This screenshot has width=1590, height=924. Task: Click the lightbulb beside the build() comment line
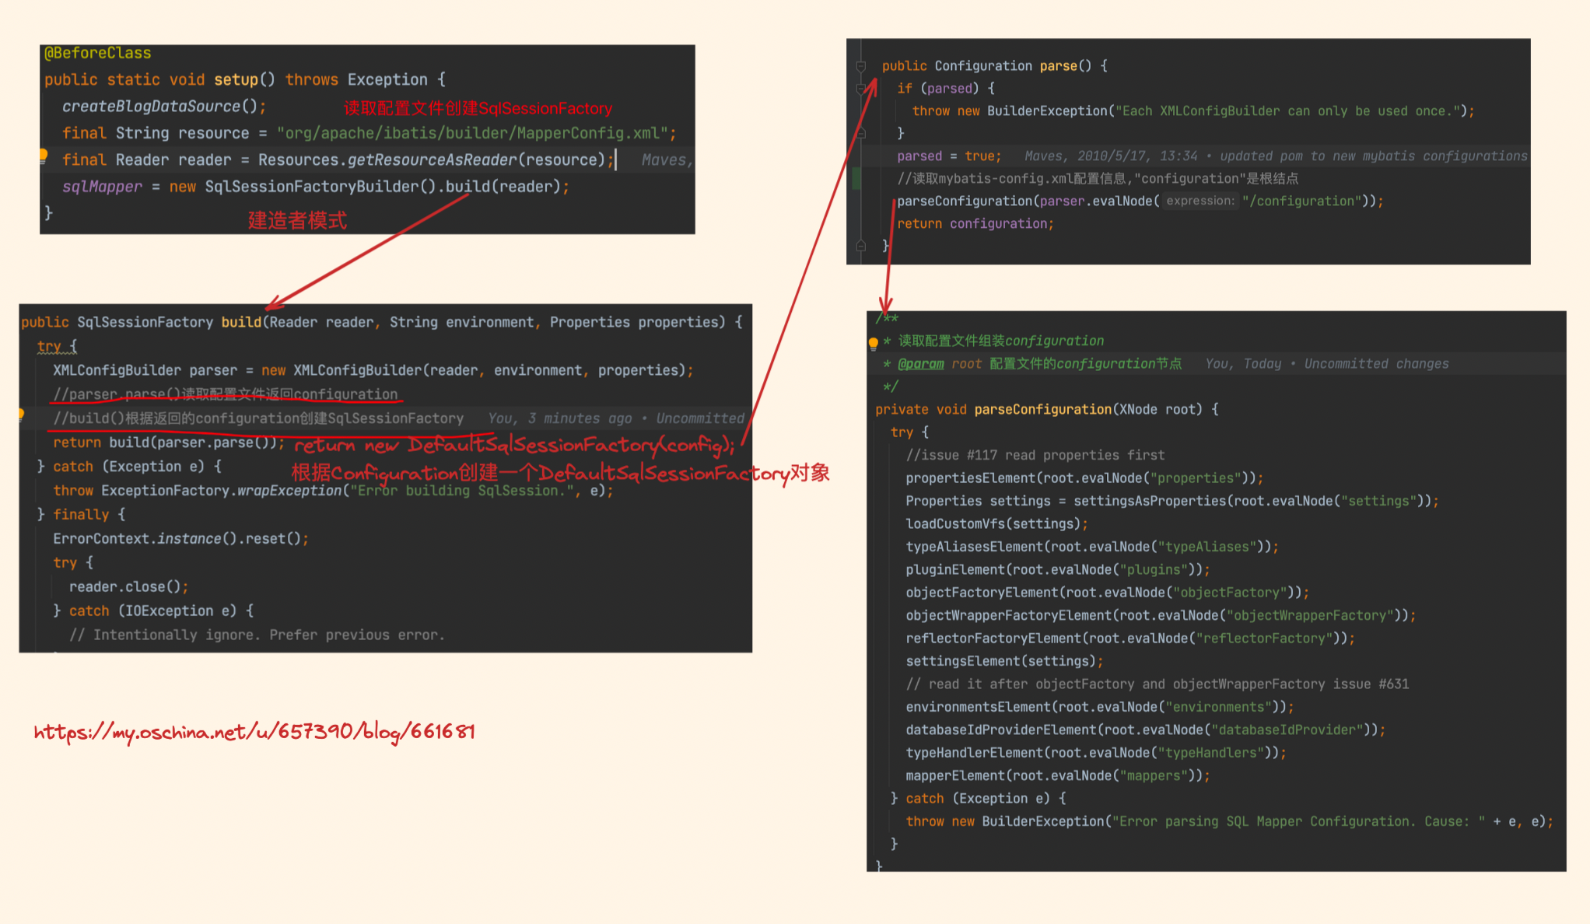(21, 415)
